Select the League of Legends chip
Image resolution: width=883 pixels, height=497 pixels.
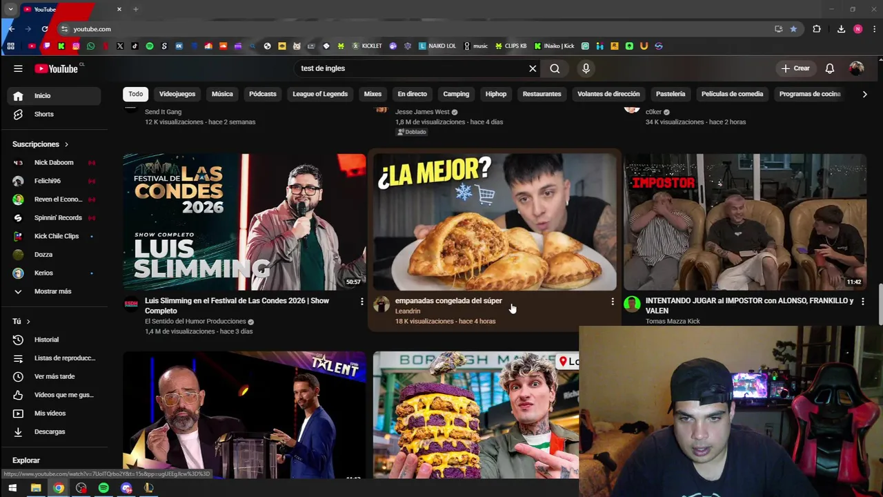tap(320, 94)
